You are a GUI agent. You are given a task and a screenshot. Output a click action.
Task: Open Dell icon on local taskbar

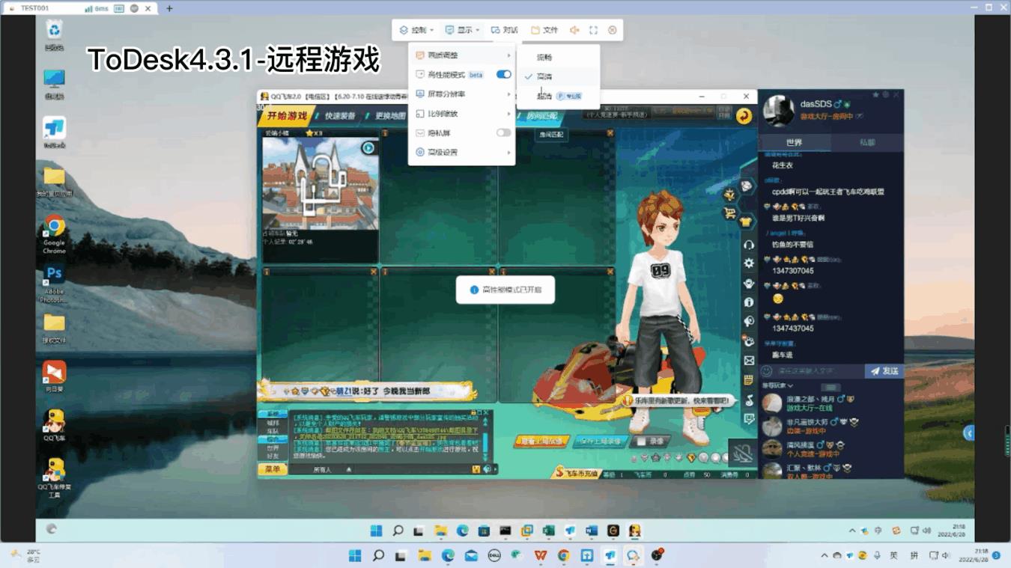[494, 555]
